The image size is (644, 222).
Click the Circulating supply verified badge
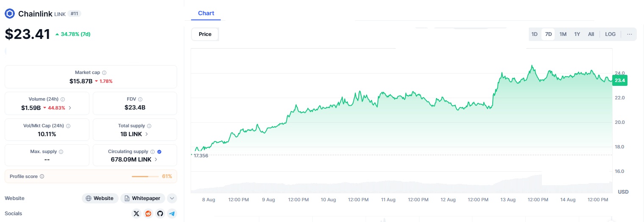tap(159, 151)
